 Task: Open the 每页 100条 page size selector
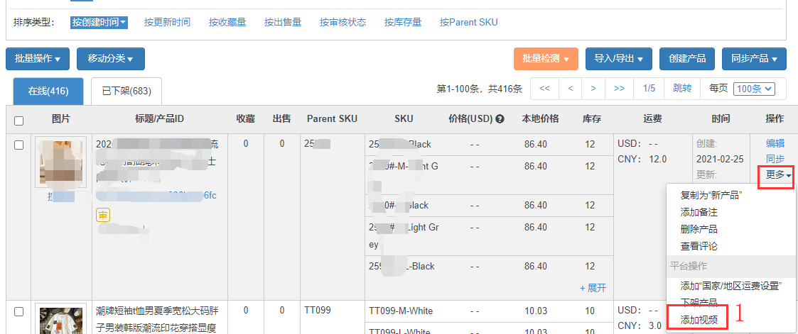(754, 89)
